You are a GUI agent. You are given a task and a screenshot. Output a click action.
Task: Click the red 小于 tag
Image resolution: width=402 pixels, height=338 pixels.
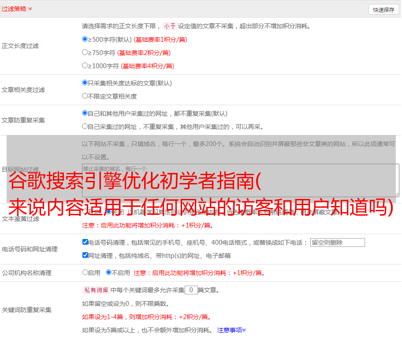(x=170, y=26)
